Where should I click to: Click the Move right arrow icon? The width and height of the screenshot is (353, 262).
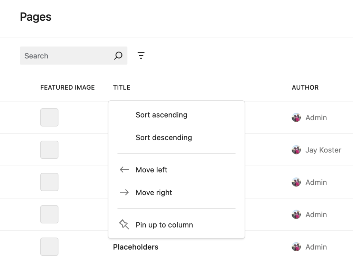point(124,192)
